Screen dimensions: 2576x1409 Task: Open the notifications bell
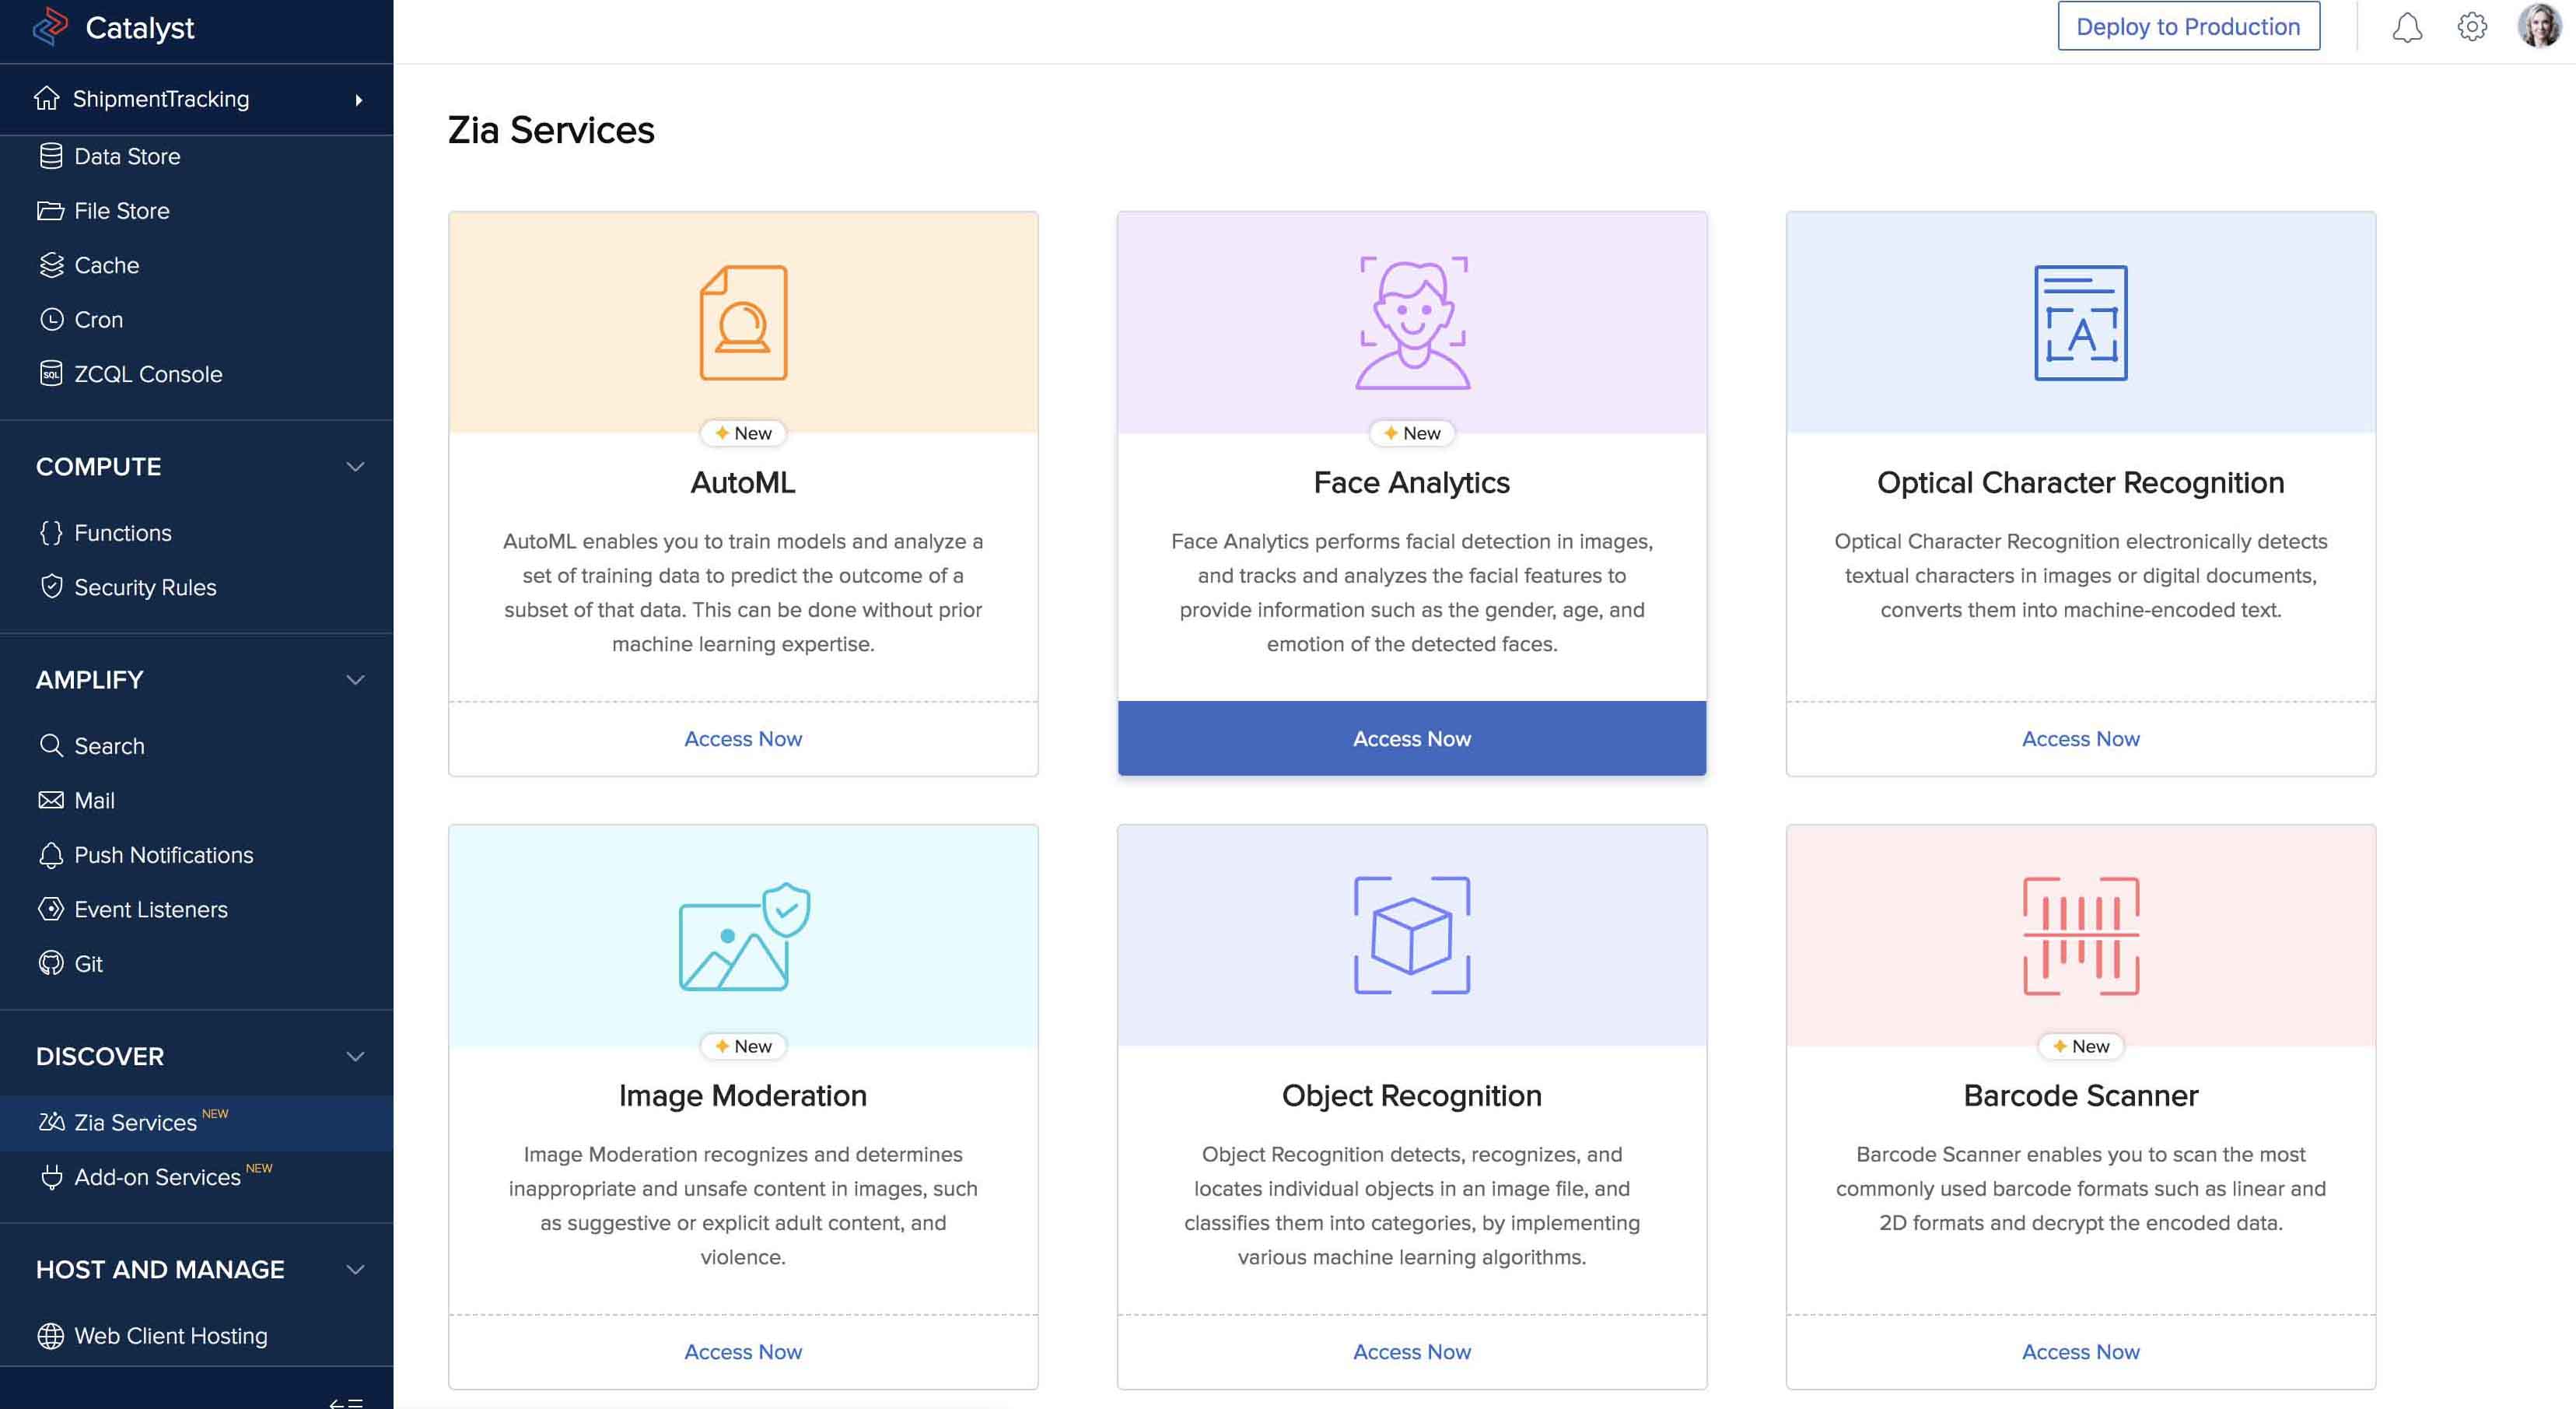[2408, 27]
